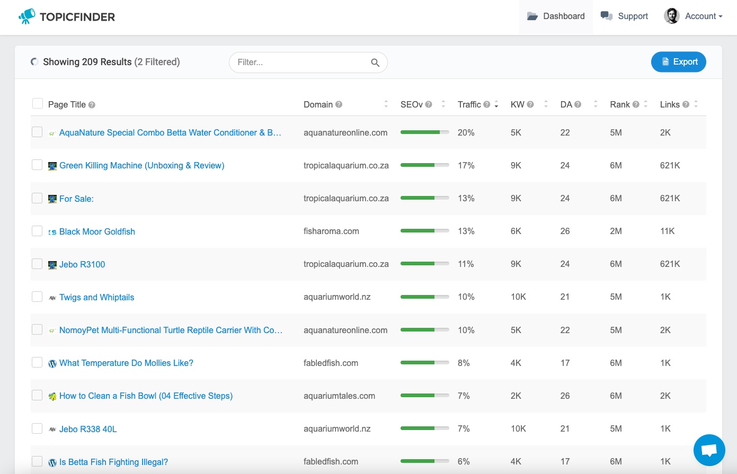Sort by DA using its sort arrows
Screen dimensions: 737x474
coord(596,104)
